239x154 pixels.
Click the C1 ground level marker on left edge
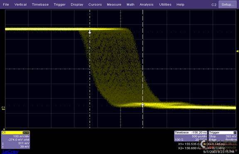(3, 108)
